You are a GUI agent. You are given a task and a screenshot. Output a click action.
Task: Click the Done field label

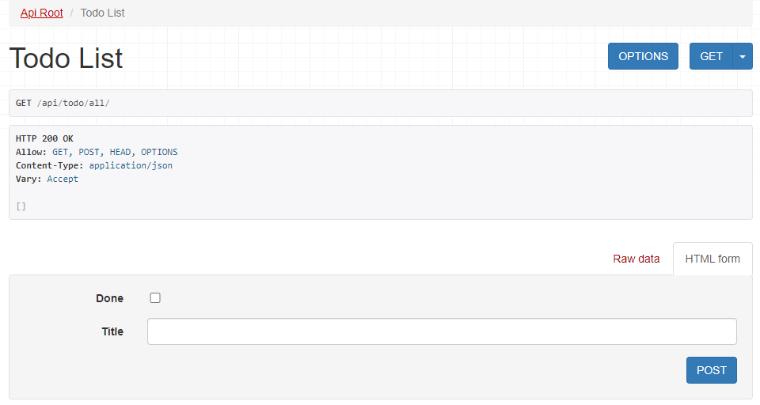coord(109,298)
